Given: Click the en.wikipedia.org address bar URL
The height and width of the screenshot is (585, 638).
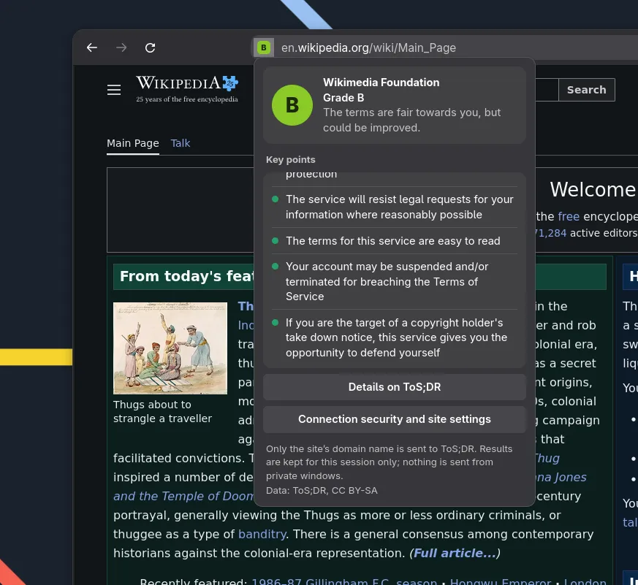Looking at the screenshot, I should pyautogui.click(x=368, y=48).
